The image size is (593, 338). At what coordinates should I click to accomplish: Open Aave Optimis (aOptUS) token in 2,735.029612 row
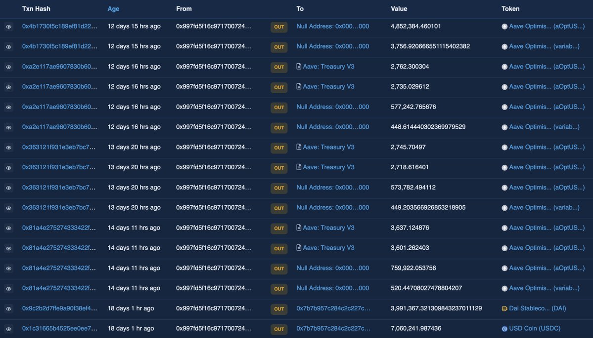[x=547, y=87]
